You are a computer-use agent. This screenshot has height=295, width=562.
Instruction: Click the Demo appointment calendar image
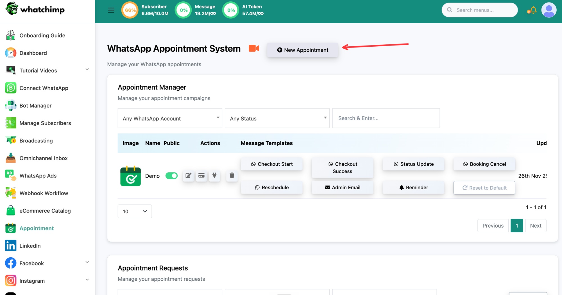pyautogui.click(x=130, y=176)
